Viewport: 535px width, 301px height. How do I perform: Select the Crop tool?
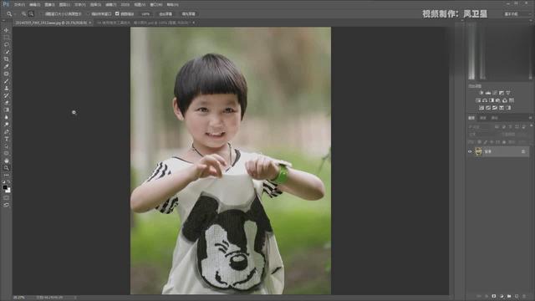pos(6,59)
